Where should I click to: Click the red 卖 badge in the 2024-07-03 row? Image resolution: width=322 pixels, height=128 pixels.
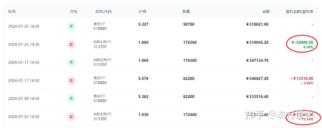pyautogui.click(x=71, y=117)
